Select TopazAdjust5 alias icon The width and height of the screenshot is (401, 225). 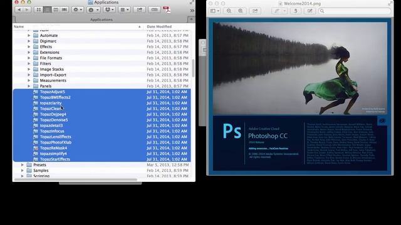[x=36, y=92]
